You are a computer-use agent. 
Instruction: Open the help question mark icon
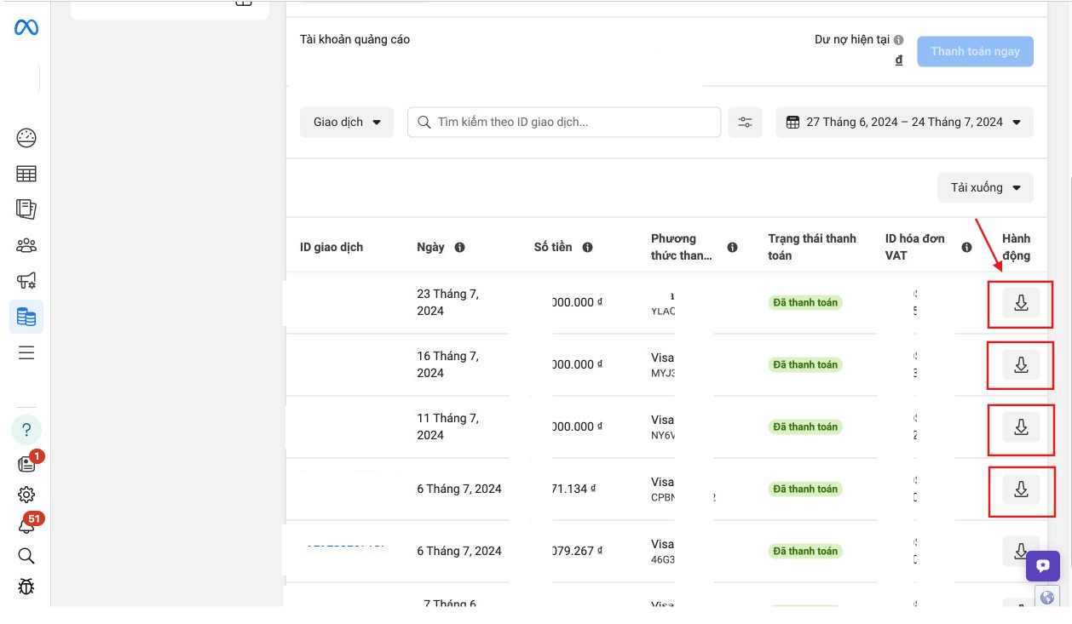point(26,429)
